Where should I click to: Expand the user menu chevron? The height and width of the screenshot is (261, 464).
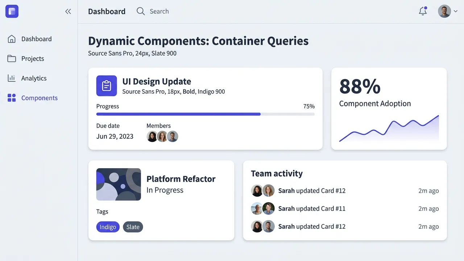coord(456,12)
